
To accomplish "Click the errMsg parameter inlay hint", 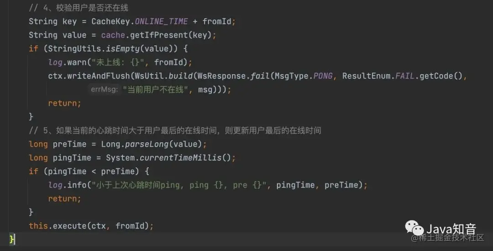I will point(105,90).
